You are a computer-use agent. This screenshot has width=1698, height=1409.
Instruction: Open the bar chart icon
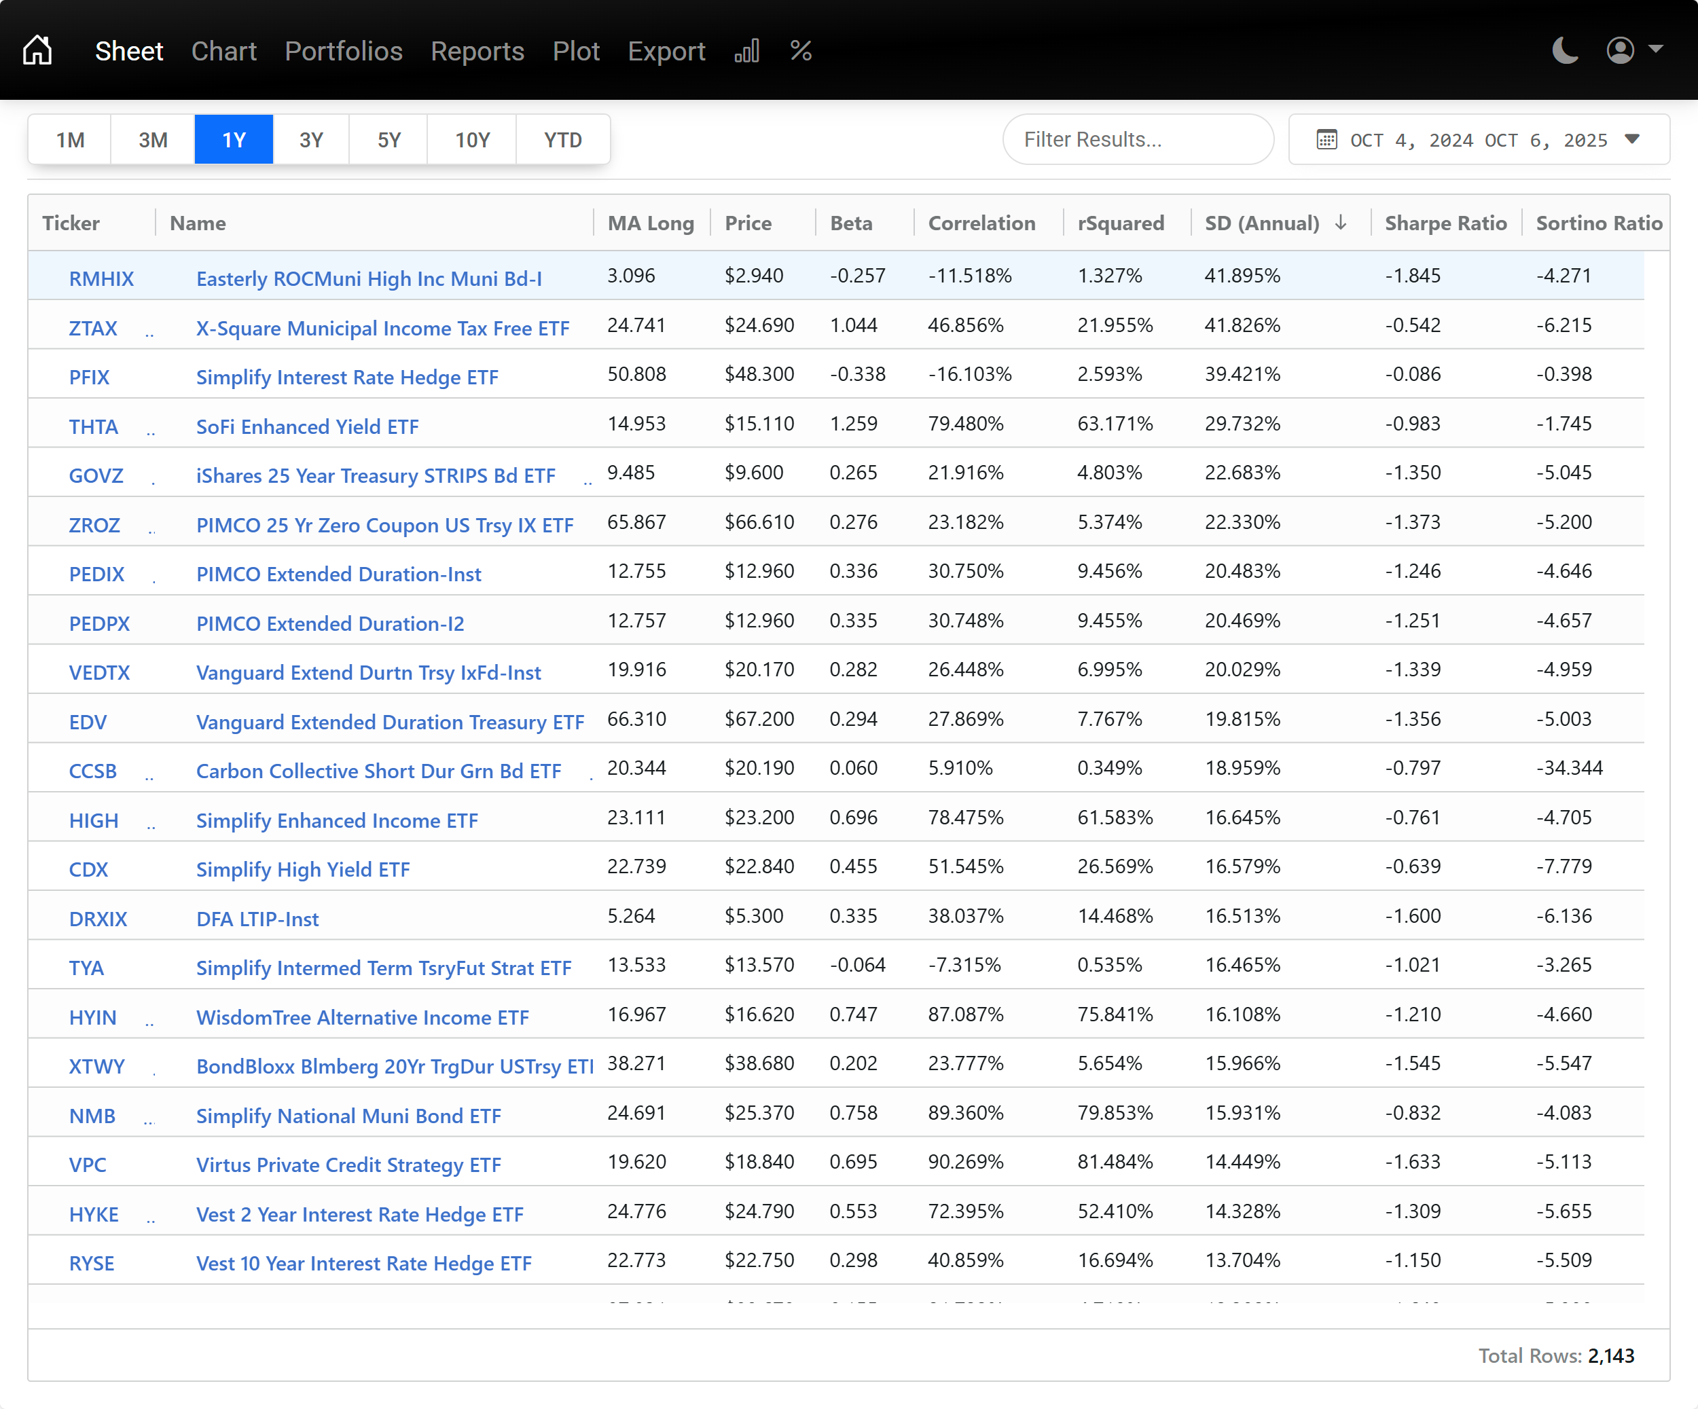[x=746, y=51]
